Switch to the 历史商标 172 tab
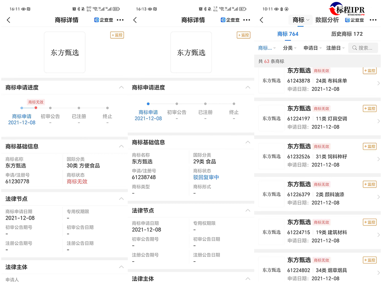This screenshot has height=283, width=382. point(347,34)
